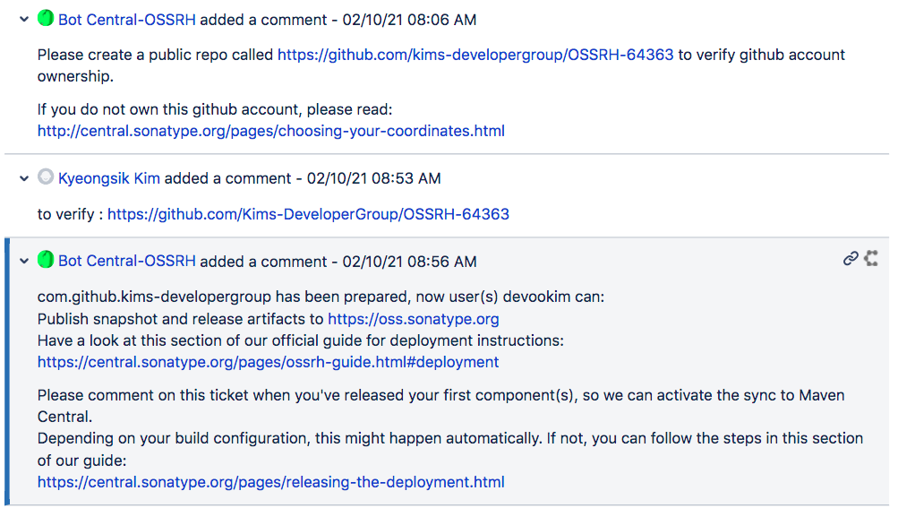This screenshot has width=898, height=508.
Task: Open the Kims-DeveloperGroup/OSSRH-64363 verify link
Action: tap(308, 214)
